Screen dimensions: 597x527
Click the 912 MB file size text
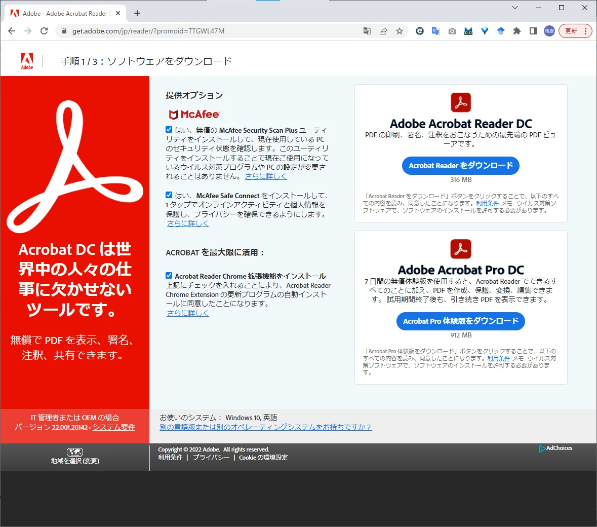461,335
